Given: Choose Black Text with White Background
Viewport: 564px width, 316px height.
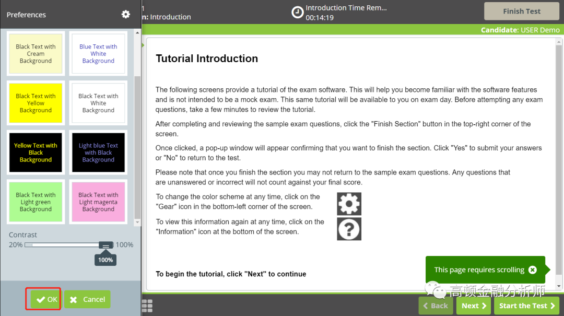Looking at the screenshot, I should (98, 103).
